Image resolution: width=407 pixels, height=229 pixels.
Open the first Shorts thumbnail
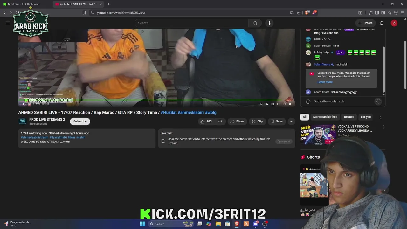[x=314, y=185]
